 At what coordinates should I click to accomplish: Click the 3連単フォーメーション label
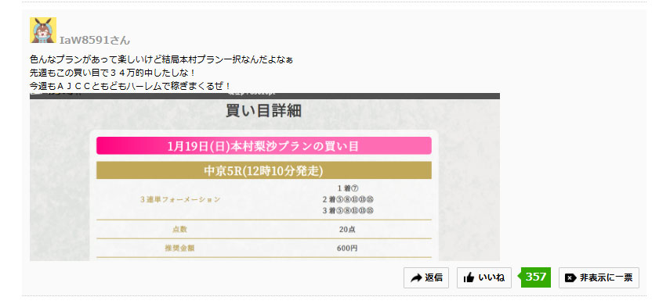point(180,199)
